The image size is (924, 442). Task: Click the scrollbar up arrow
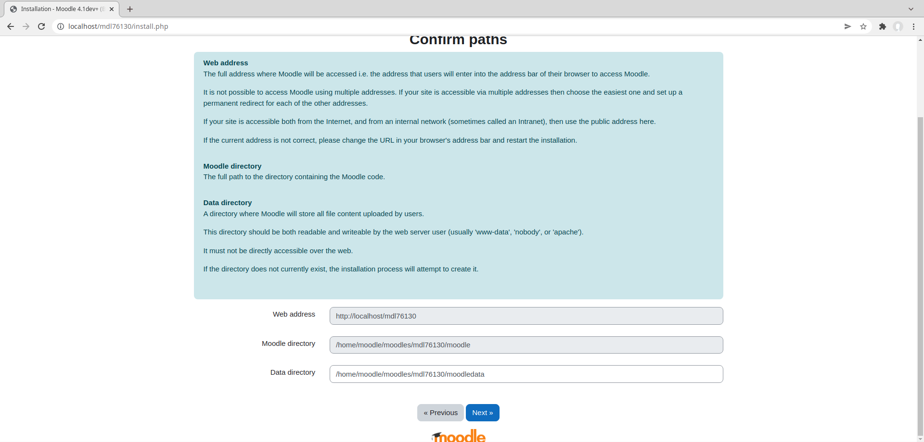pyautogui.click(x=920, y=40)
